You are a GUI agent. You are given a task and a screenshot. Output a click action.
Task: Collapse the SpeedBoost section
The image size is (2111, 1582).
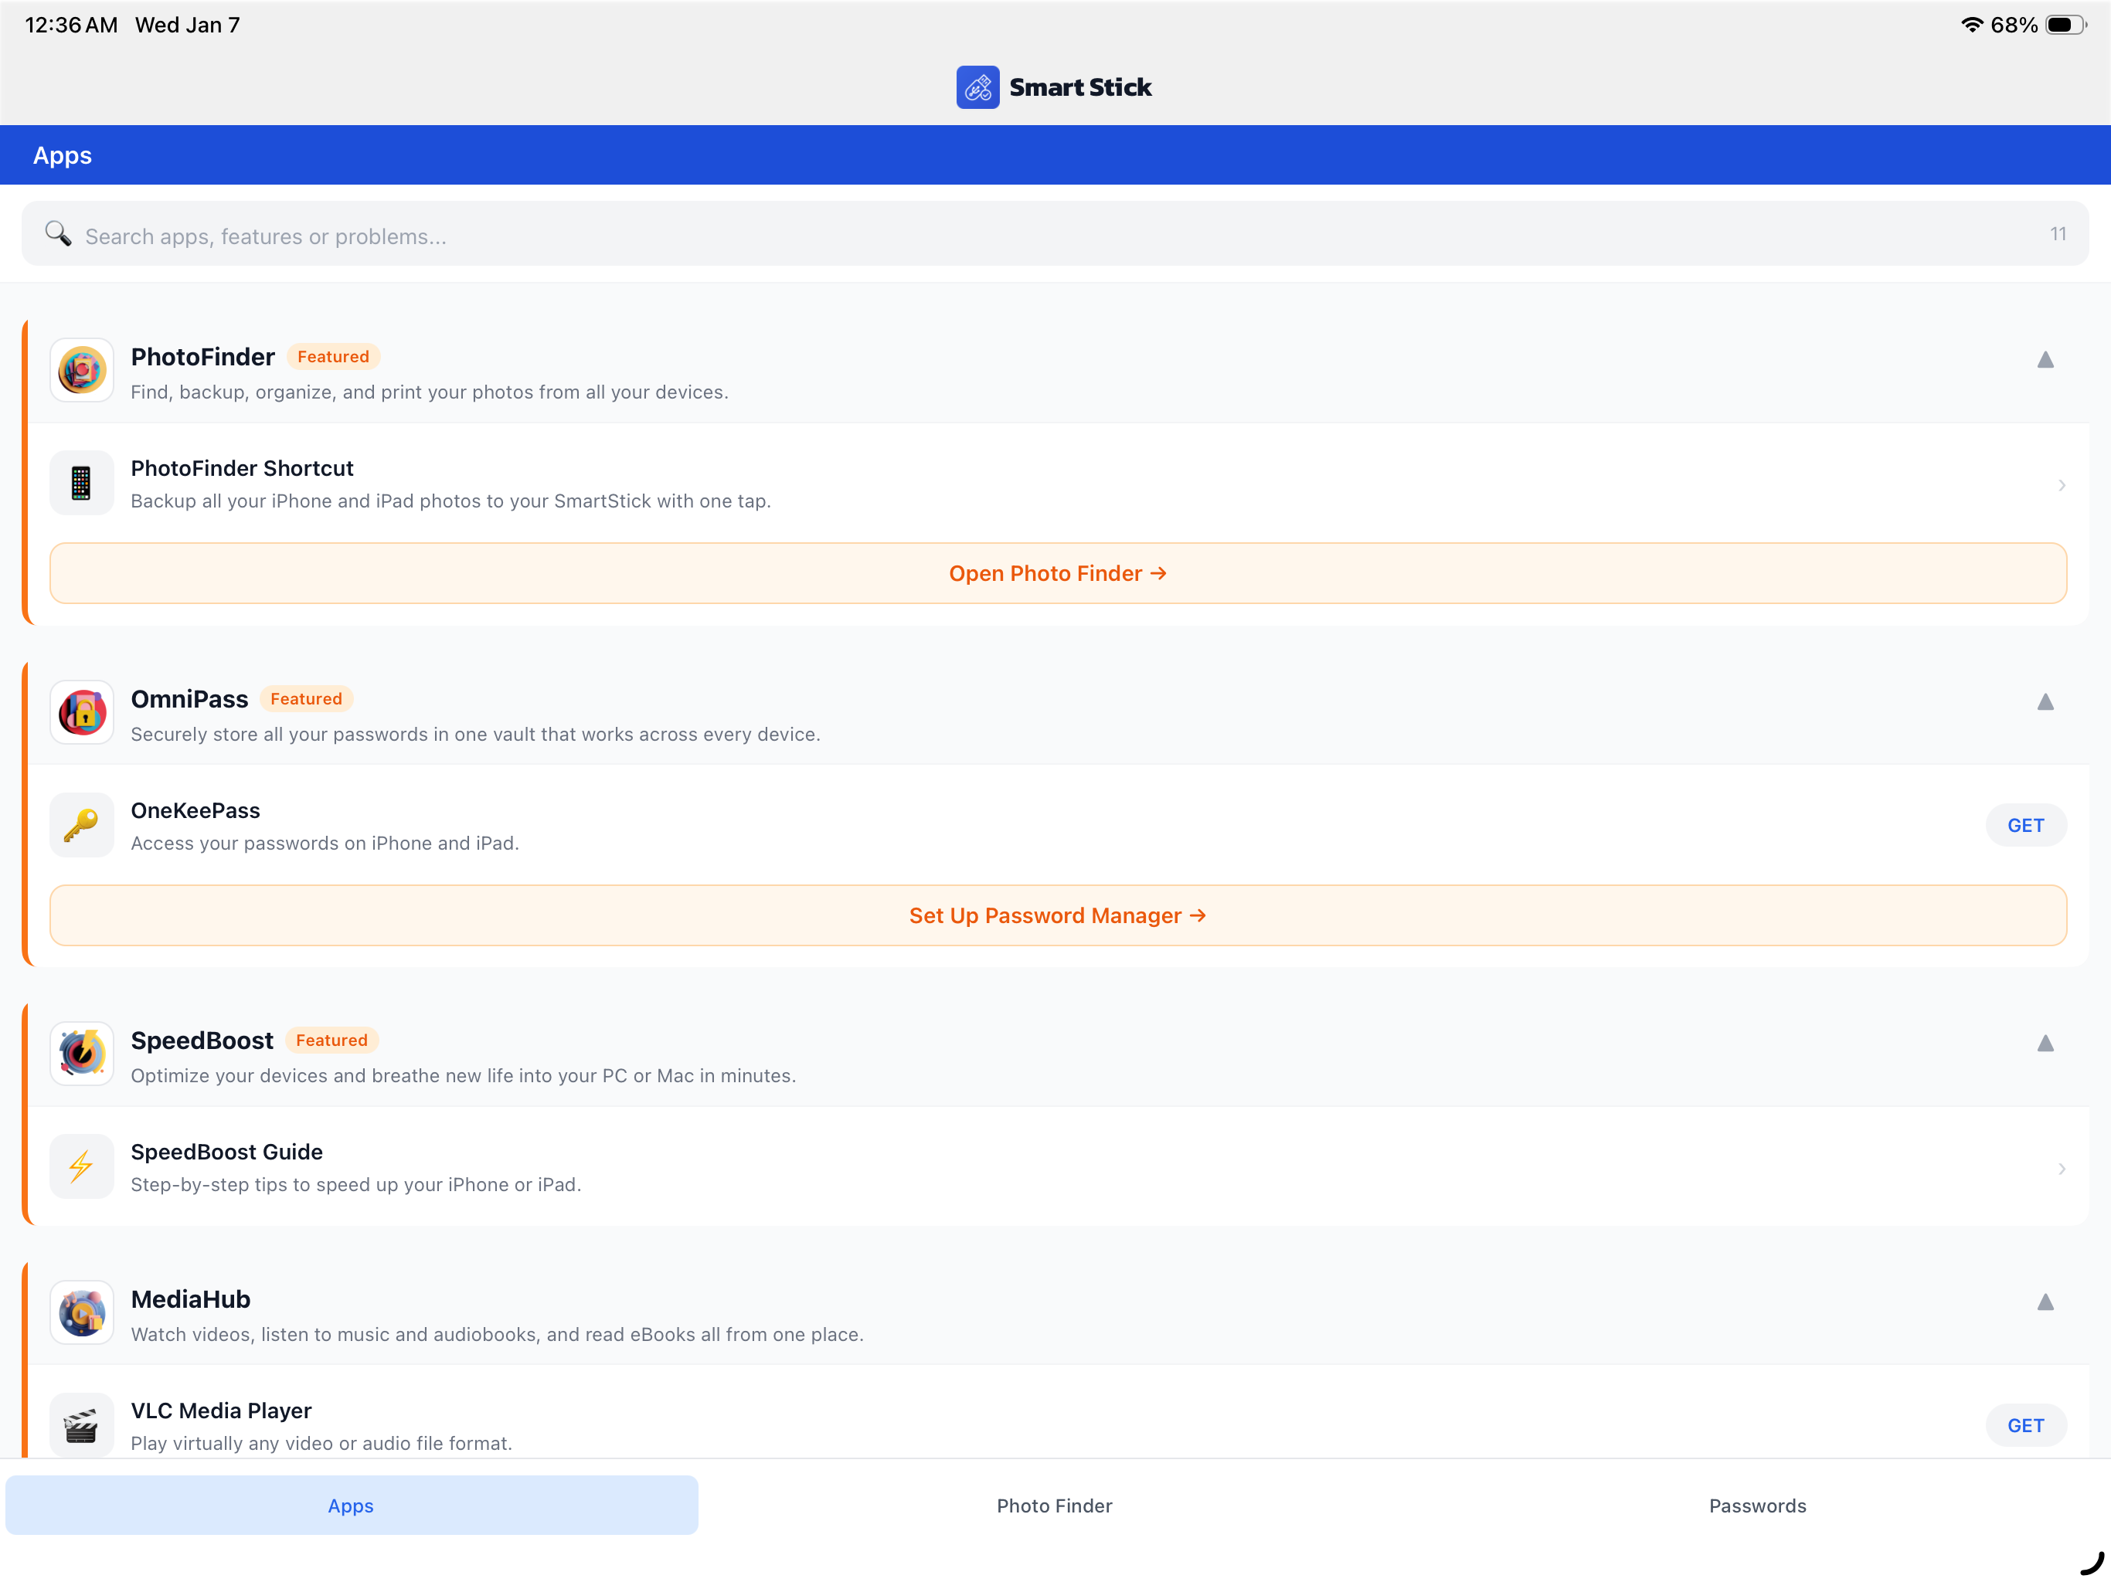point(2045,1044)
